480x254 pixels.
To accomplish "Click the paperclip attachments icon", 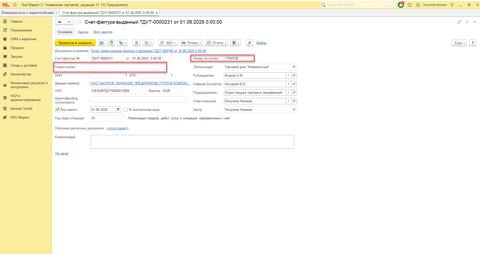I will (249, 43).
